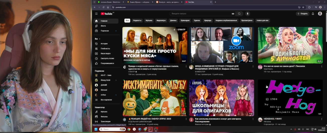Open the AK-47 – тема subscription

click(106, 75)
